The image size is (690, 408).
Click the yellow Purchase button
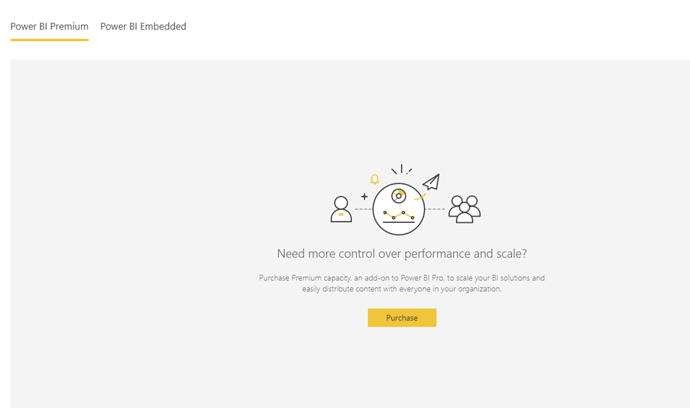[402, 318]
